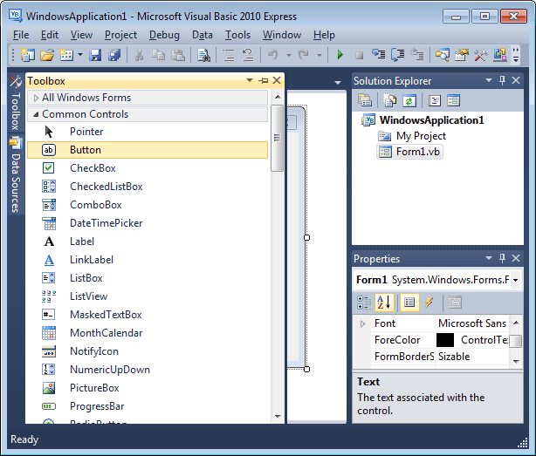Open the Tools menu

237,35
